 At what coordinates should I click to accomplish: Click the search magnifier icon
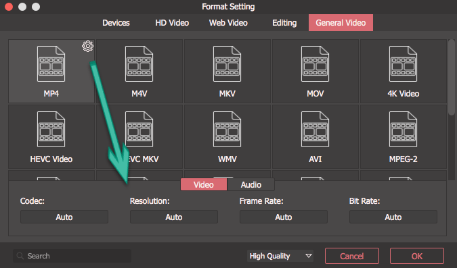[20, 256]
